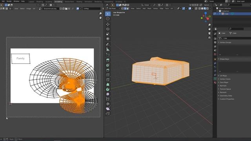
Task: Select the Extrude Region tool
Action: [108, 60]
